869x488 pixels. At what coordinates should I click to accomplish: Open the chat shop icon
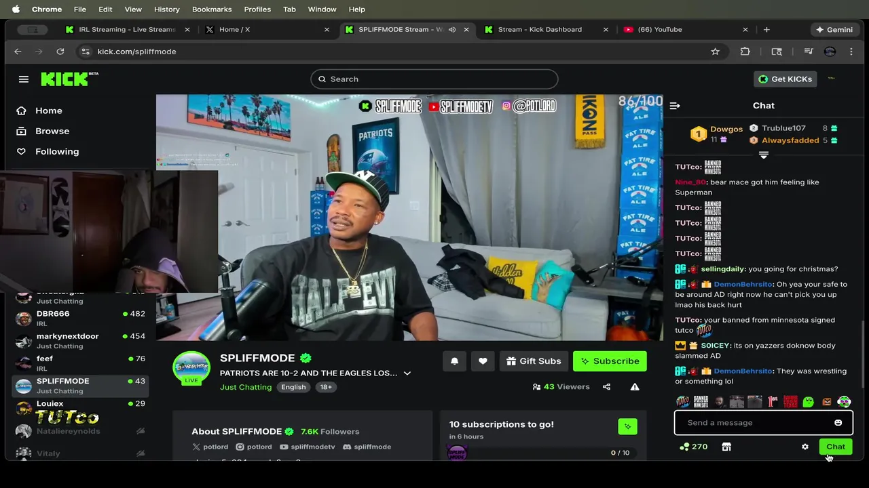(726, 447)
